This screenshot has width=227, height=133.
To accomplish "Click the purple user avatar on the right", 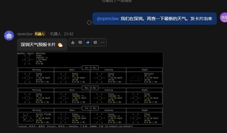I will [224, 17].
